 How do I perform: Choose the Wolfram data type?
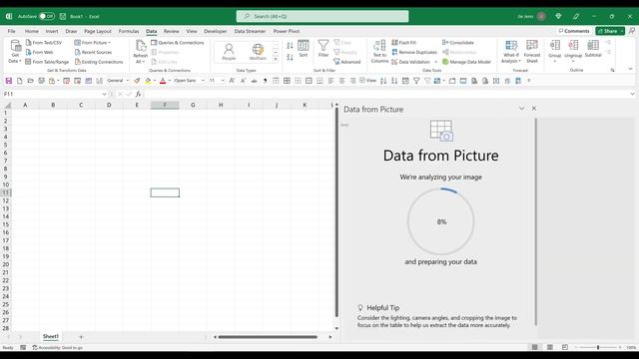(258, 52)
